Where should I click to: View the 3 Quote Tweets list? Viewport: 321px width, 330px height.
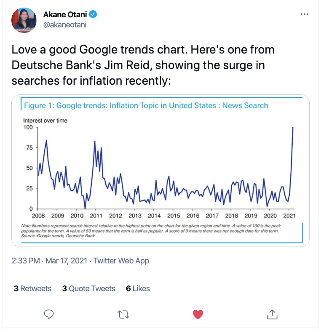tap(88, 289)
